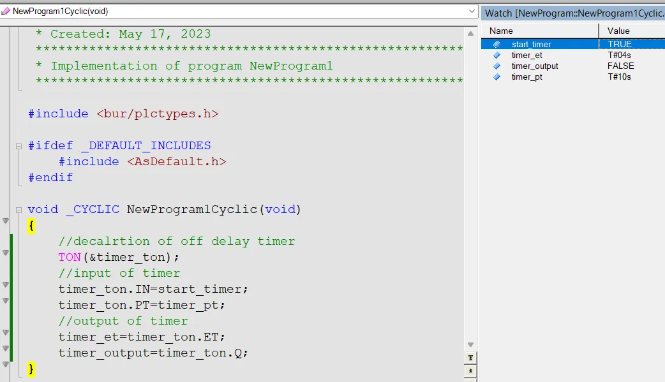This screenshot has width=665, height=382.
Task: Click the timer_pt variable icon in Watch
Action: (497, 77)
